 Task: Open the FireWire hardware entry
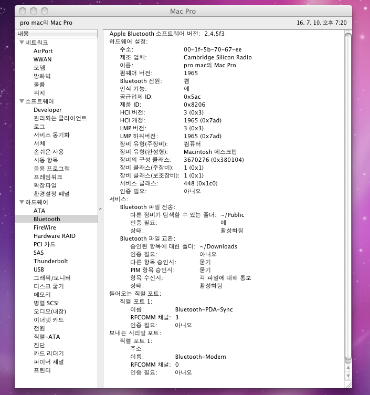click(45, 227)
